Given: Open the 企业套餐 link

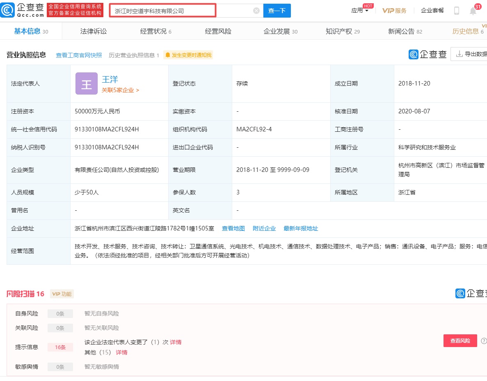Looking at the screenshot, I should point(432,11).
